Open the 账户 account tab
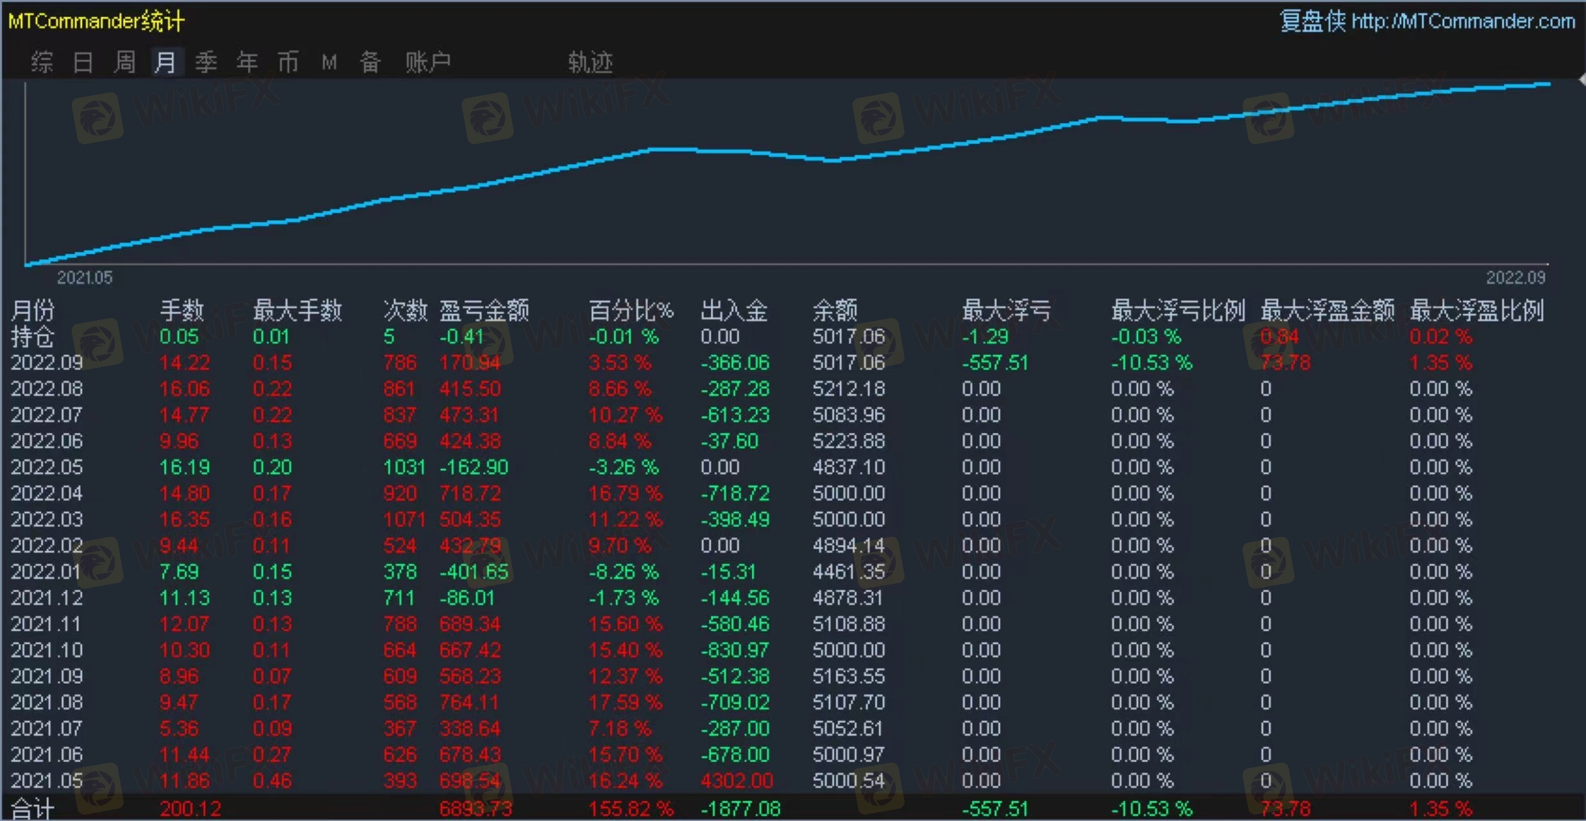This screenshot has height=821, width=1586. tap(428, 62)
